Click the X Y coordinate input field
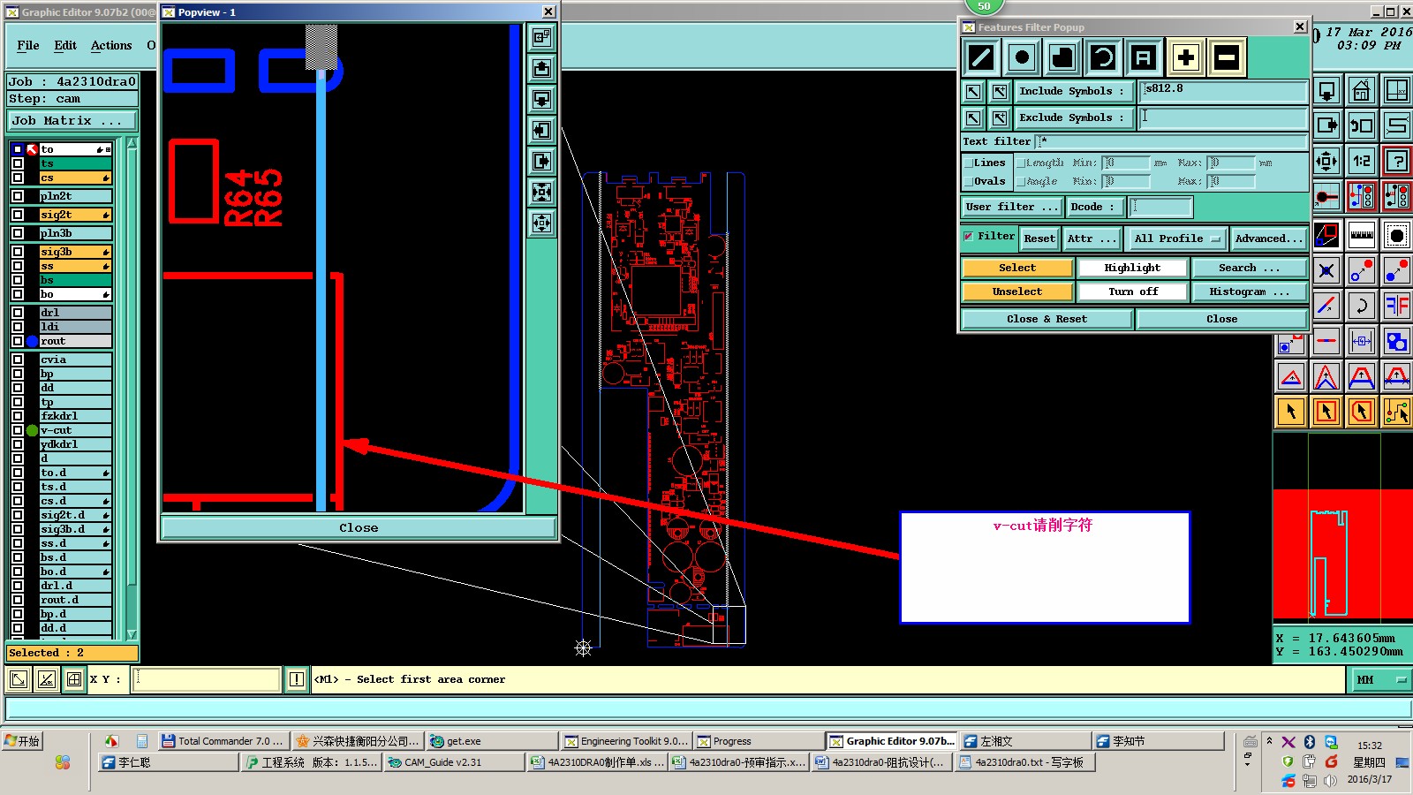Screen dimensions: 1413x795 (207, 679)
